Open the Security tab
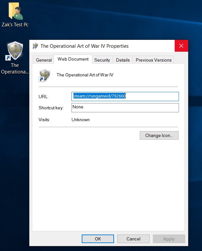 coord(102,60)
